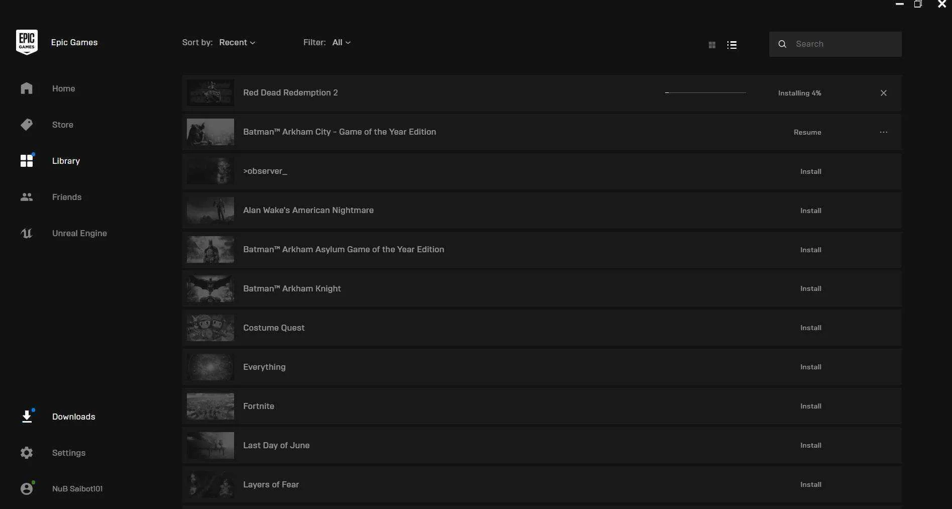Select the Unreal Engine menu label
This screenshot has height=509, width=952.
coord(79,233)
